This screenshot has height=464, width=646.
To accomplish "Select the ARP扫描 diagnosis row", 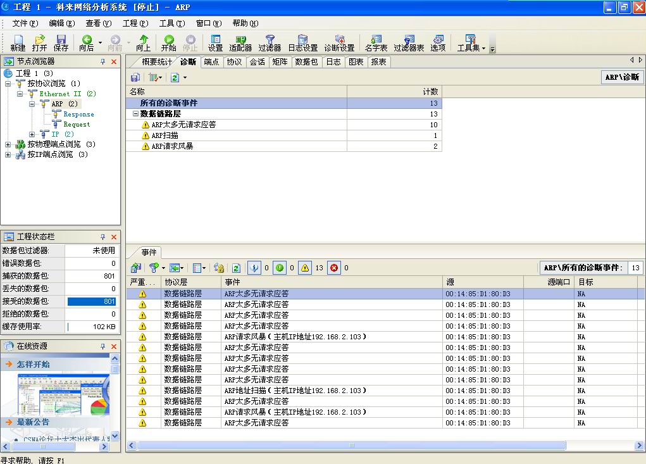I will [165, 135].
